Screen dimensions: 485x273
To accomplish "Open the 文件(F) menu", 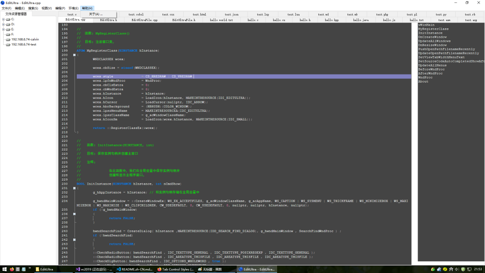I will pyautogui.click(x=6, y=9).
